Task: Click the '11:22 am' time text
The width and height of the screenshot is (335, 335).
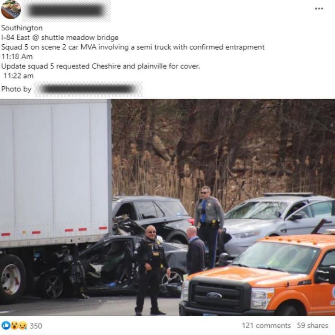Action: (x=18, y=76)
